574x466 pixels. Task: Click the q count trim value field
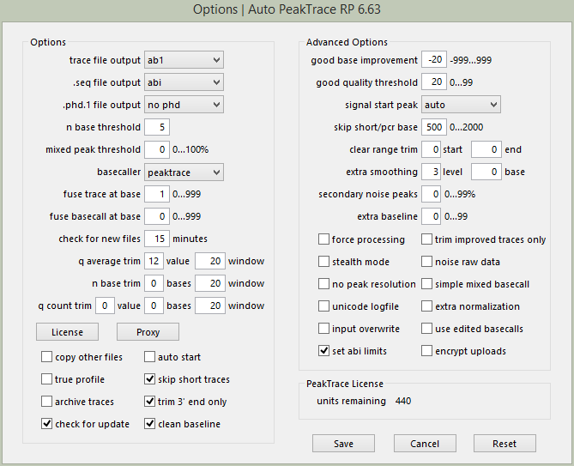(105, 306)
